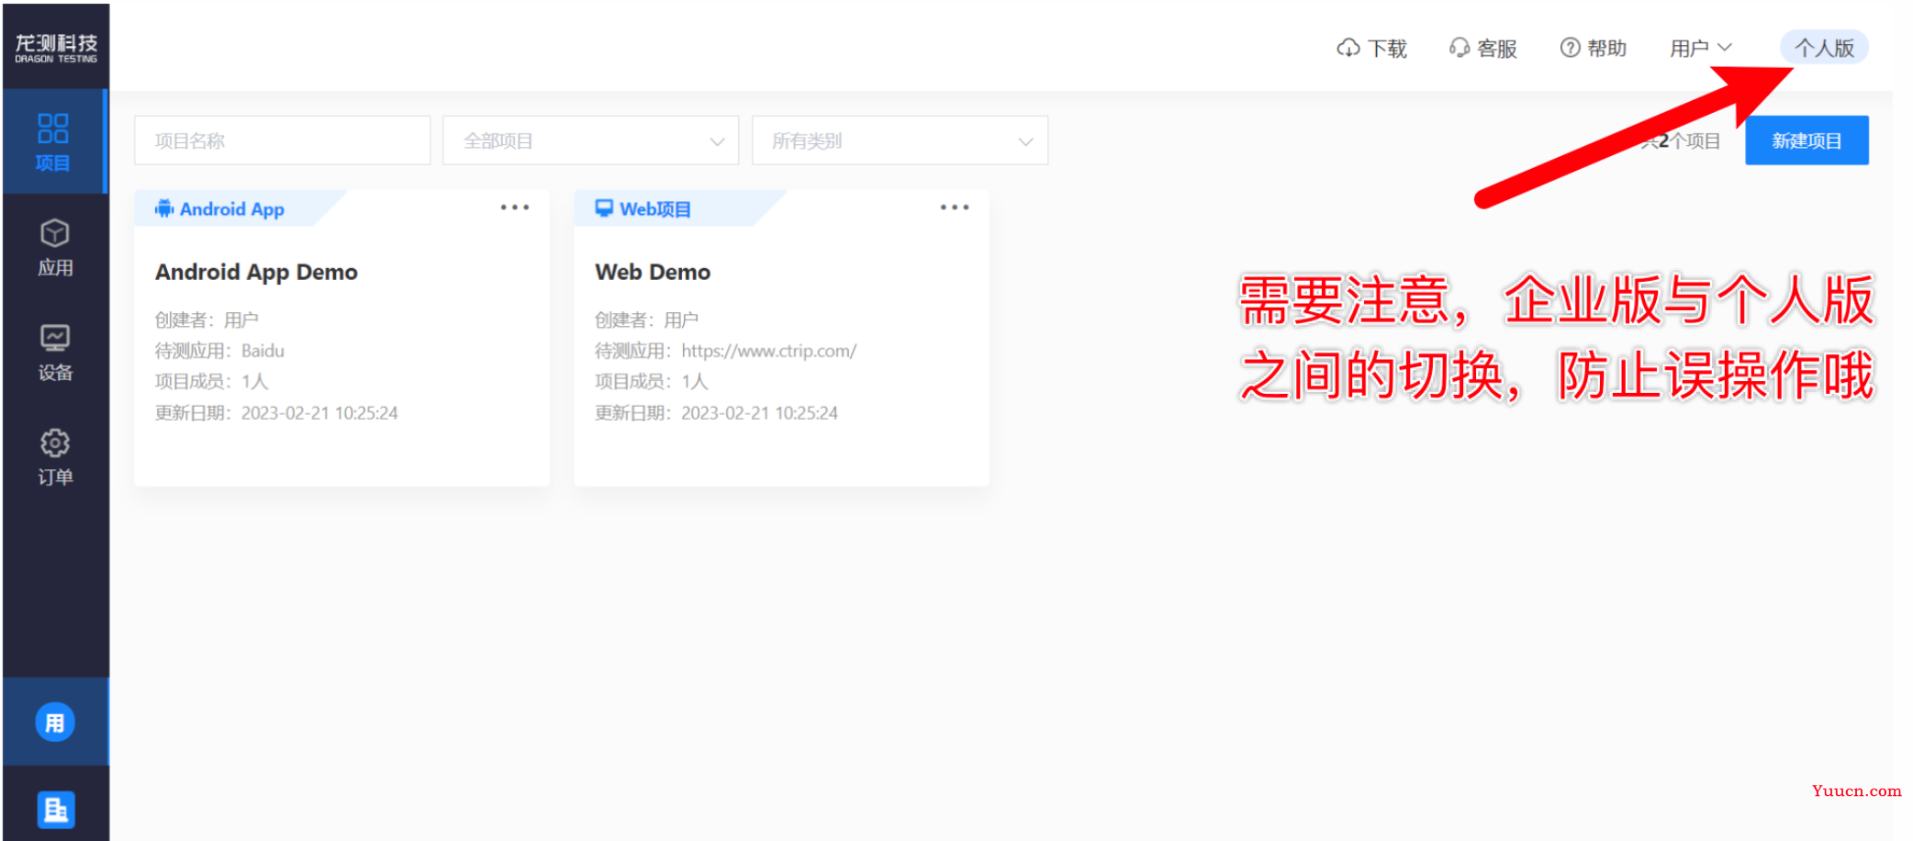
Task: Open the 订单 orders sidebar section
Action: [55, 457]
